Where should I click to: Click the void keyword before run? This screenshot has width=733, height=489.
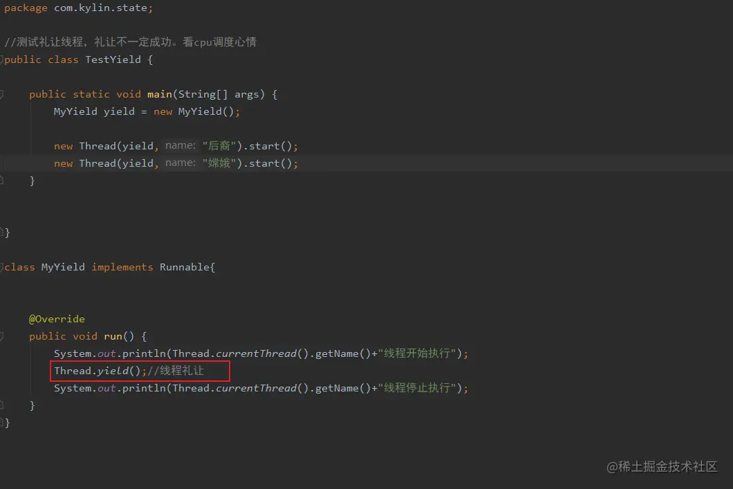pos(84,337)
